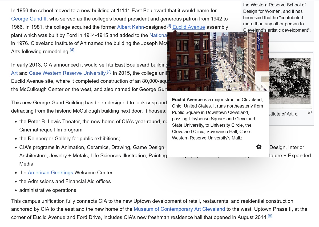Enlarge the historical group photo icon
This screenshot has width=319, height=227.
coord(309,112)
